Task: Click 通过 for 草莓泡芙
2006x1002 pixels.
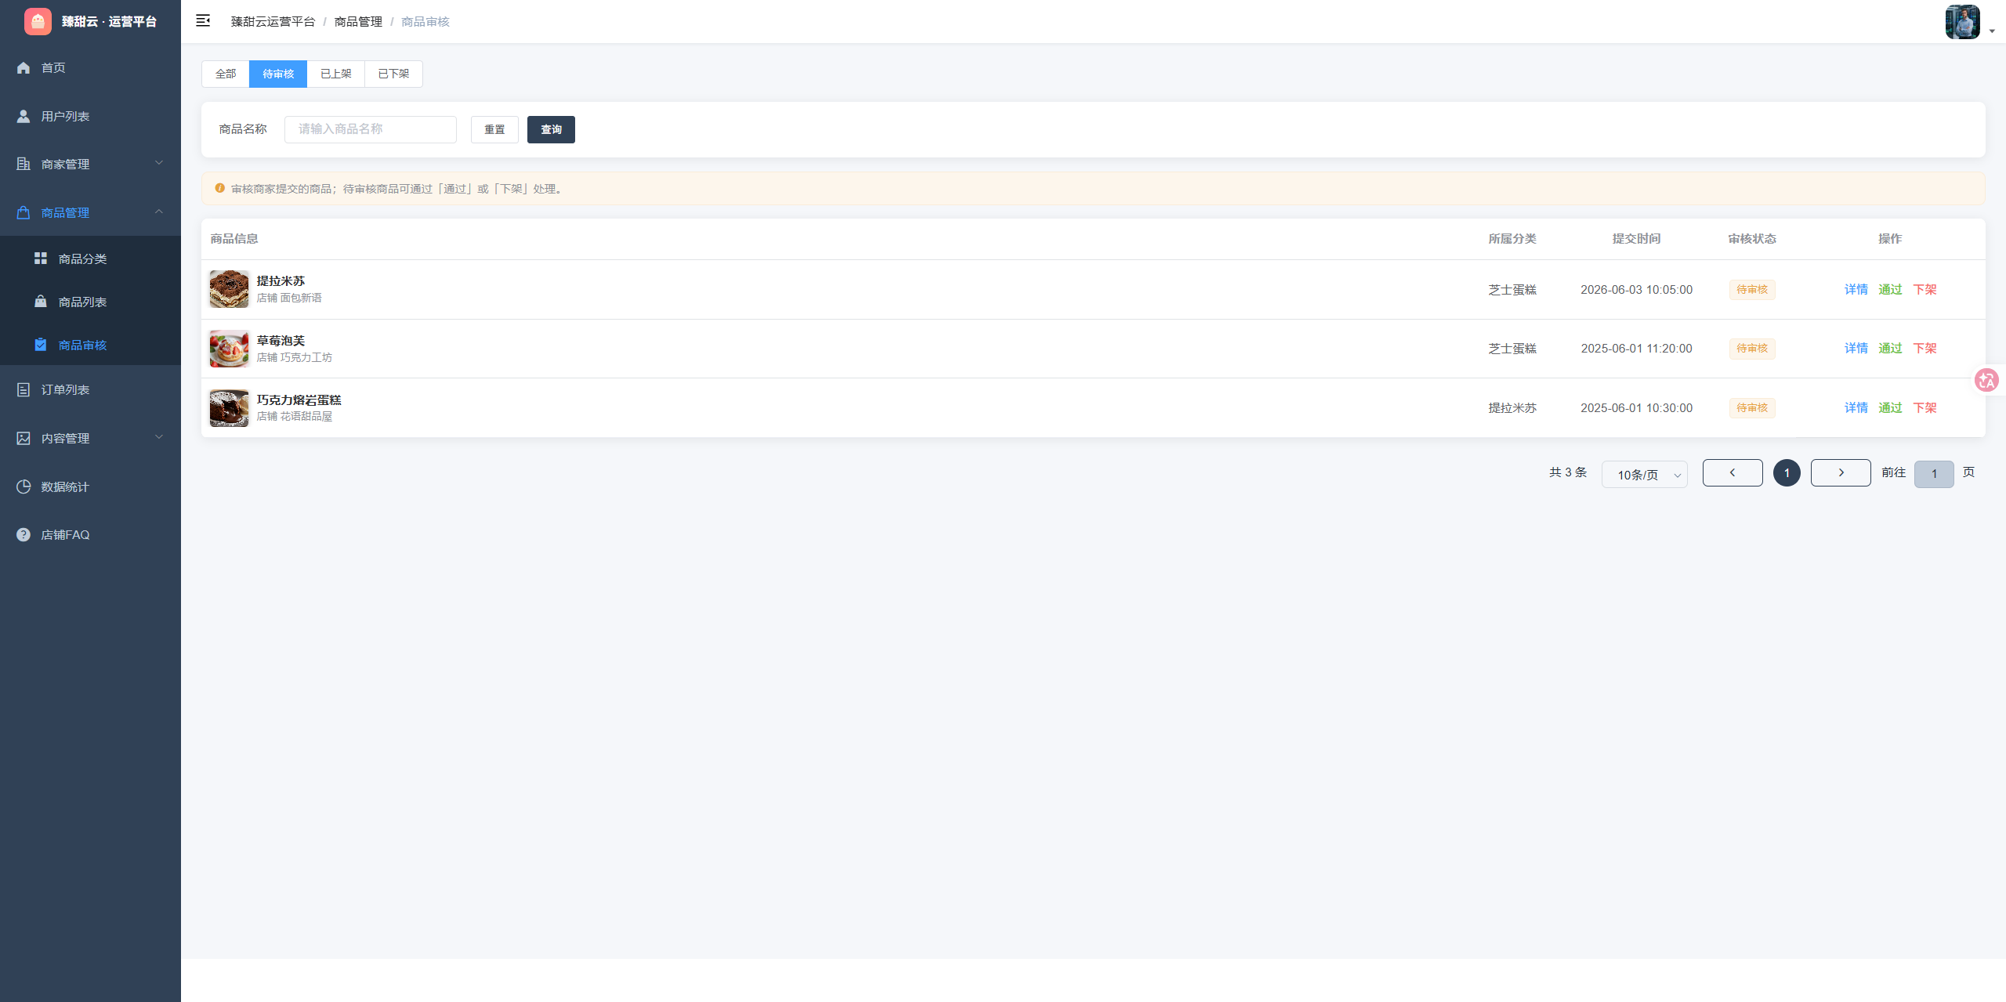Action: 1890,348
